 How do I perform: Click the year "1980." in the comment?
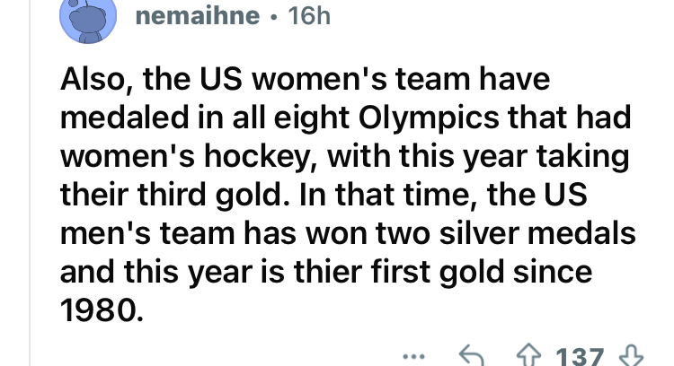[101, 309]
